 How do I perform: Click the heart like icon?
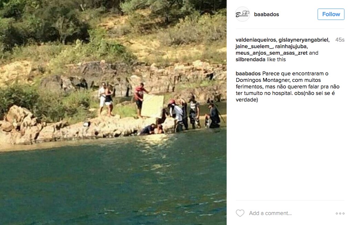point(240,213)
